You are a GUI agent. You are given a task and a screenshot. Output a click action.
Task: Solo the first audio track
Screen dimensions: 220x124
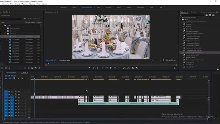click(22, 101)
